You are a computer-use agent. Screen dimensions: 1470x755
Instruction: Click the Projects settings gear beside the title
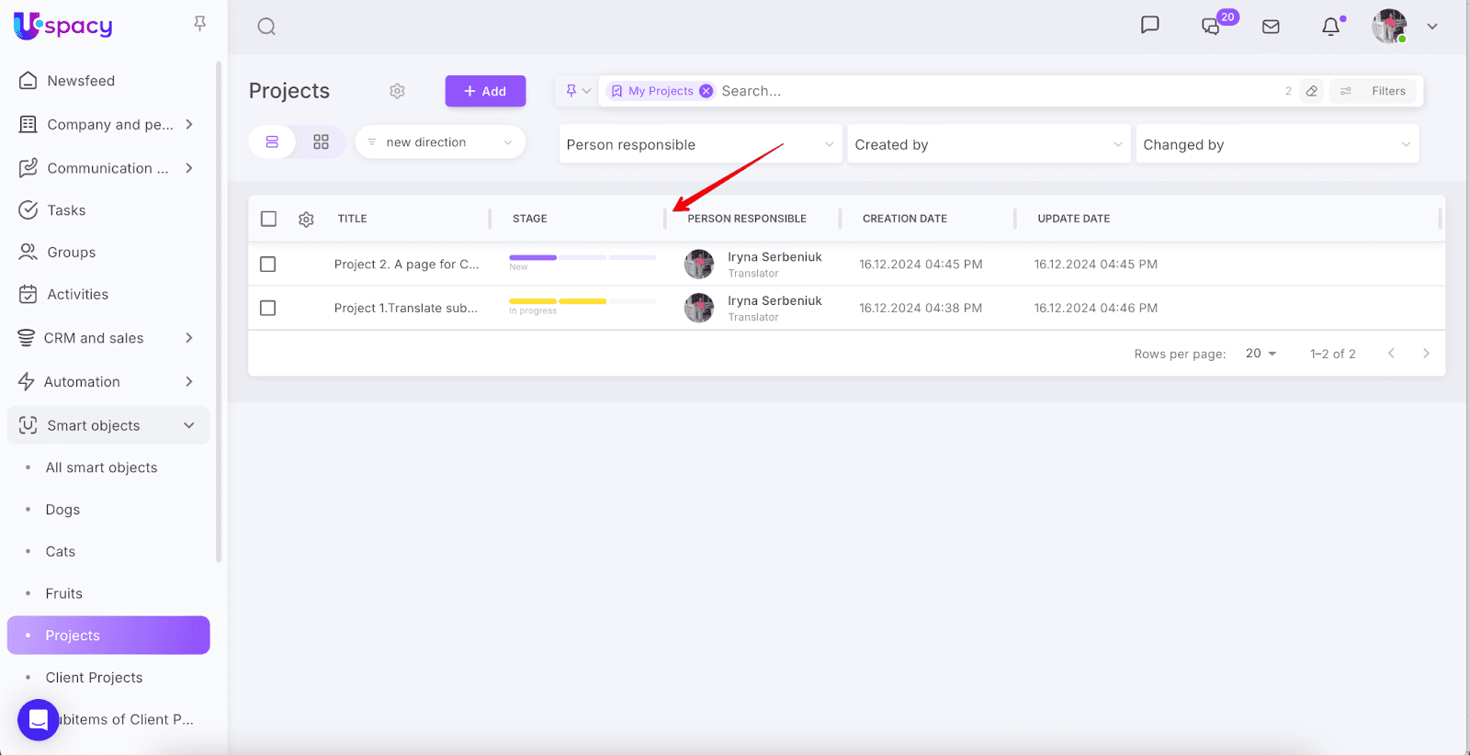coord(397,91)
